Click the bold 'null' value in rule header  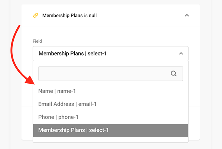point(93,15)
